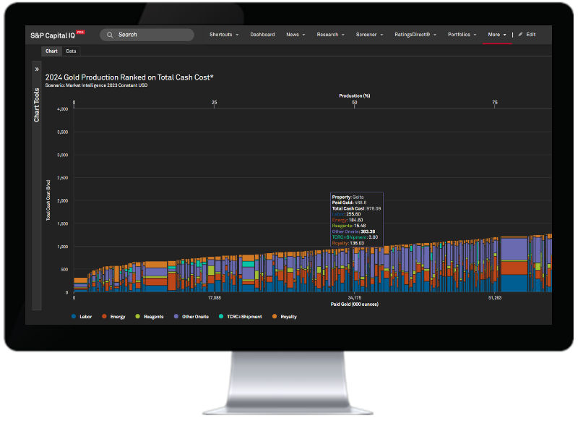Open the Portfolios dropdown menu
This screenshot has width=578, height=421.
pos(462,35)
